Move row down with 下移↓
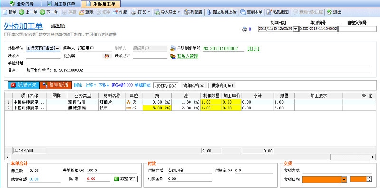Image resolution: width=380 pixels, height=188 pixels. (104, 85)
